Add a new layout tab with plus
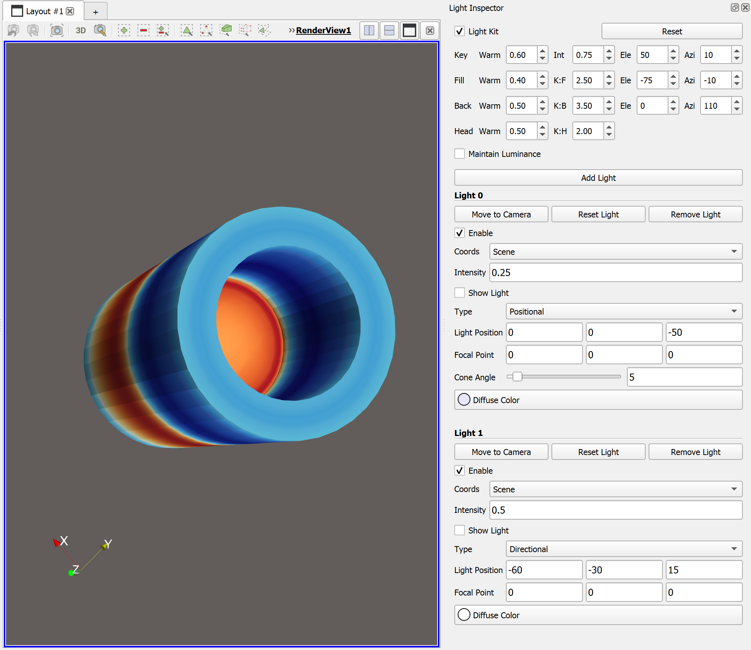751x650 pixels. [x=96, y=12]
